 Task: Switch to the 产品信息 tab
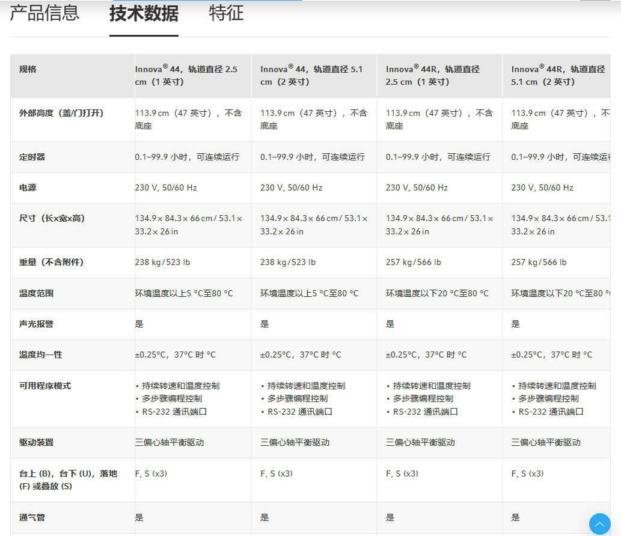tap(44, 13)
